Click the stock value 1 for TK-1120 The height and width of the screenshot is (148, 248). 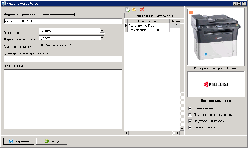(x=175, y=26)
